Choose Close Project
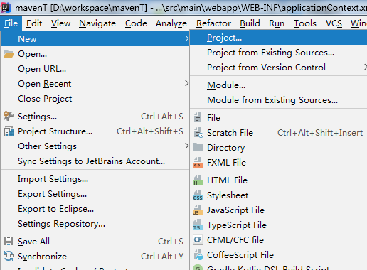This screenshot has height=270, width=367. [x=95, y=99]
